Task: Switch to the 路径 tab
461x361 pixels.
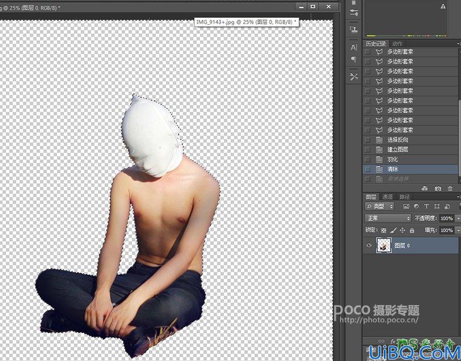Action: coord(405,197)
